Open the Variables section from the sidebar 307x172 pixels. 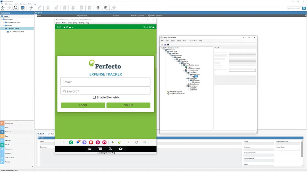(x=9, y=140)
